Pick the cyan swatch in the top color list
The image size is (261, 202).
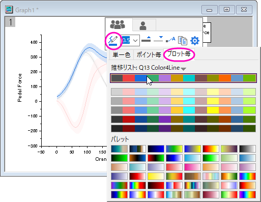point(189,78)
